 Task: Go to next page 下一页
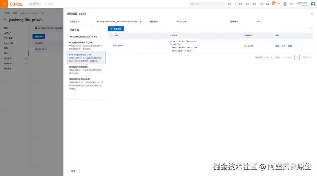[x=307, y=57]
